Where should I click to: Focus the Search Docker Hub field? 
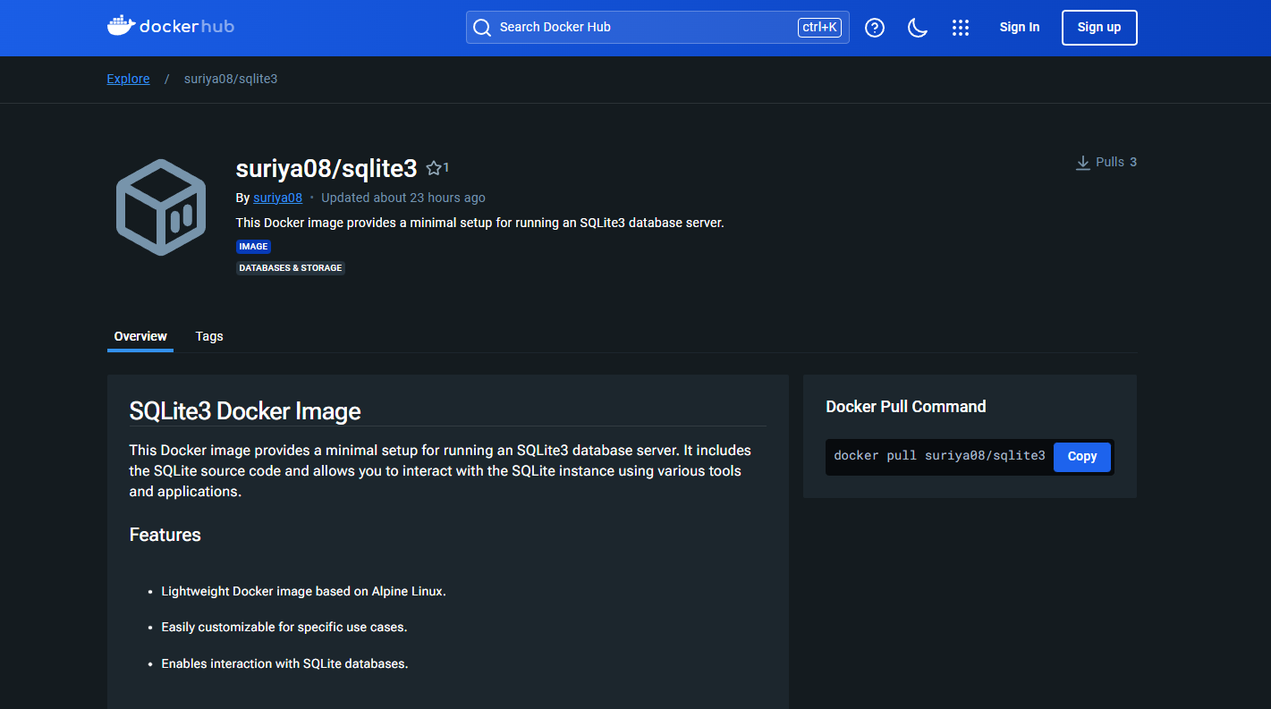657,27
